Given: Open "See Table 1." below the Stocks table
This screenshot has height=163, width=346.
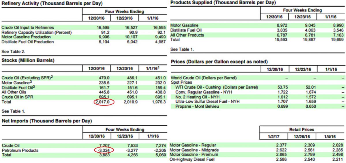Looking at the screenshot, I should [x=13, y=111].
